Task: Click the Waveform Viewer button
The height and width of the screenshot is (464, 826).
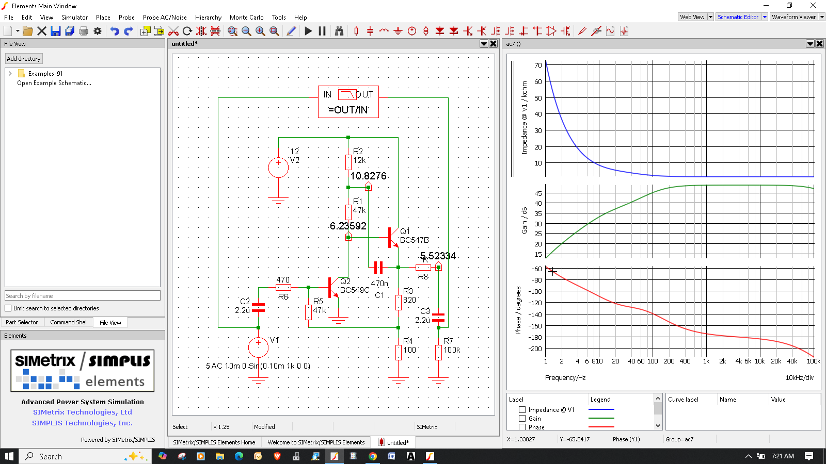Action: tap(794, 17)
